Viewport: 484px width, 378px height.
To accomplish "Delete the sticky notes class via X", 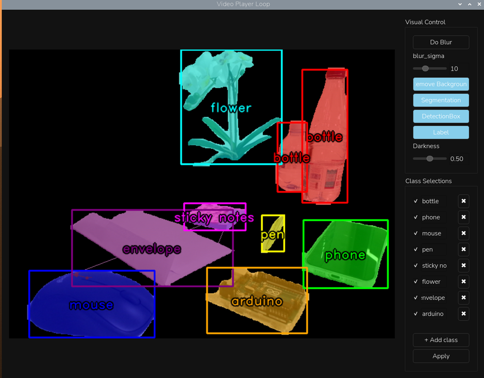I will (x=463, y=265).
